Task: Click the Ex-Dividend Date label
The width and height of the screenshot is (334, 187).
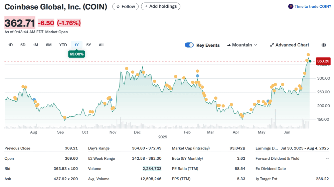Action: [271, 169]
